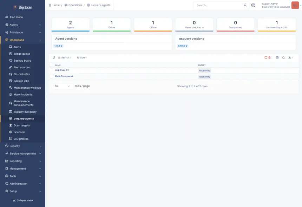Sort by the NAME column header
Screen dimensions: 302x207
58,65
